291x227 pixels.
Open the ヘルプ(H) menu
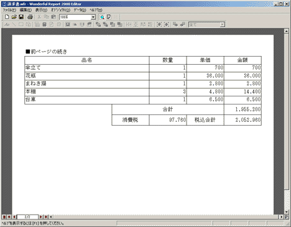(96, 10)
